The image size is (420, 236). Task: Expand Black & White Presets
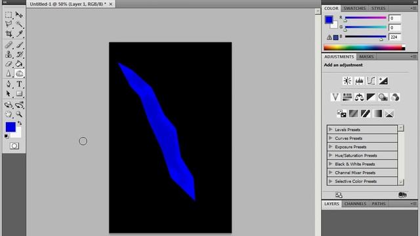[x=331, y=164]
